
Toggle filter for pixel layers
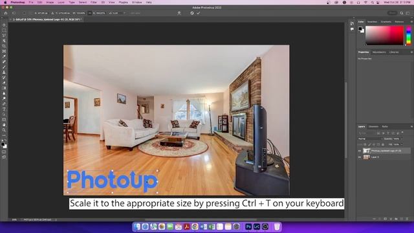(378, 133)
